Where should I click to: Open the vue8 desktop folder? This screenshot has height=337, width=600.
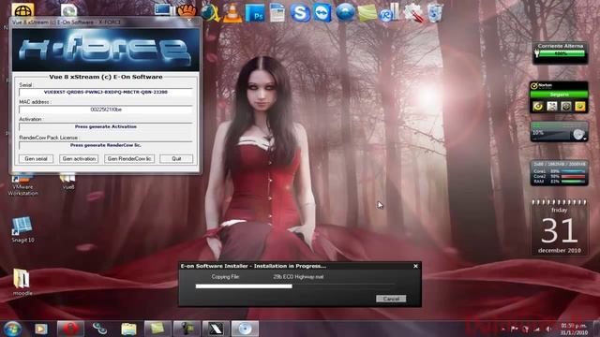68,183
